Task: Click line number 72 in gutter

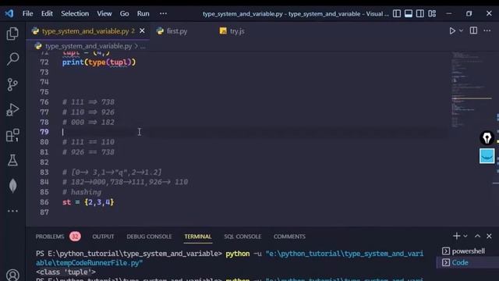Action: 44,62
